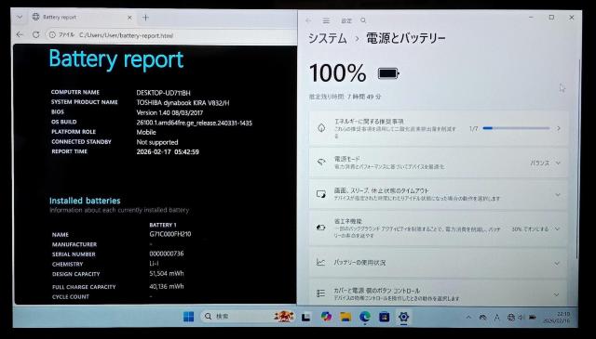Click the システム breadcrumb link
Image resolution: width=596 pixels, height=339 pixels.
point(327,38)
